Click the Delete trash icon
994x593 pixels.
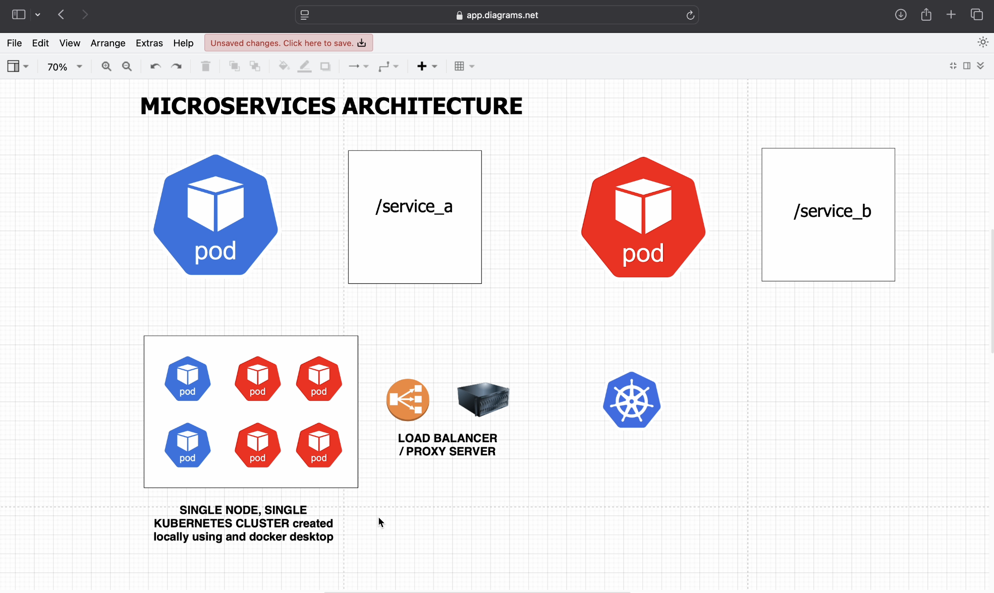[205, 66]
